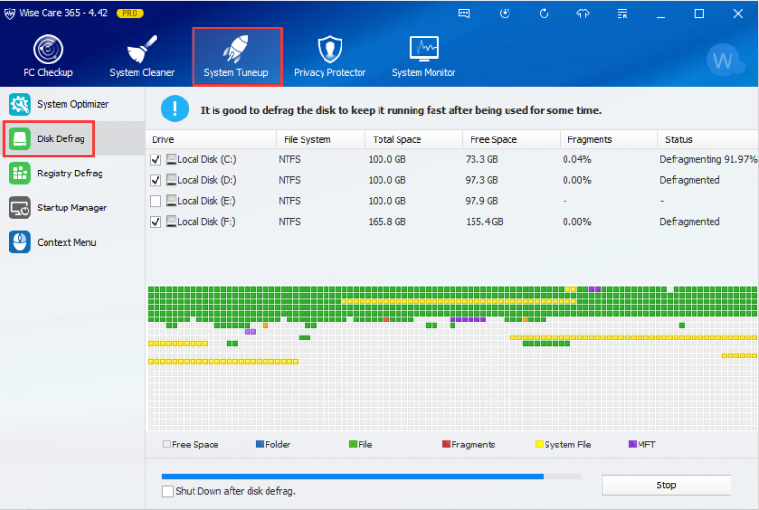Click the Local Disk (D:) drive icon
759x510 pixels.
(171, 180)
